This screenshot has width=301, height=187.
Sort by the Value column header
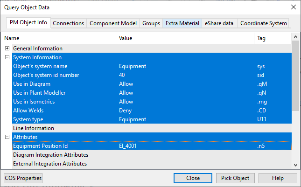(185, 38)
